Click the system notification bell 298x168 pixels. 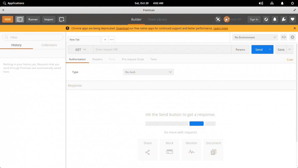[282, 3]
